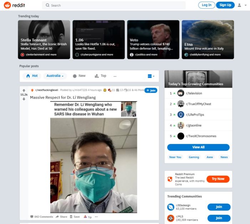Click View All communities button

[x=198, y=147]
